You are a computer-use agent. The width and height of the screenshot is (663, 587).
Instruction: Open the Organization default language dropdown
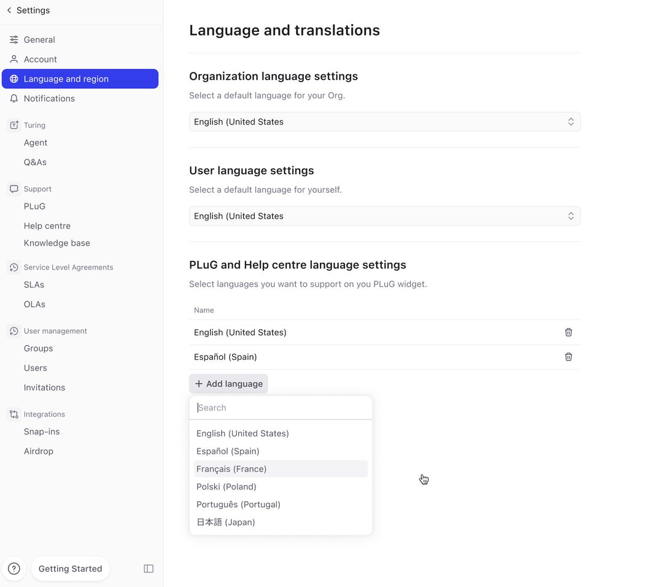click(x=384, y=122)
